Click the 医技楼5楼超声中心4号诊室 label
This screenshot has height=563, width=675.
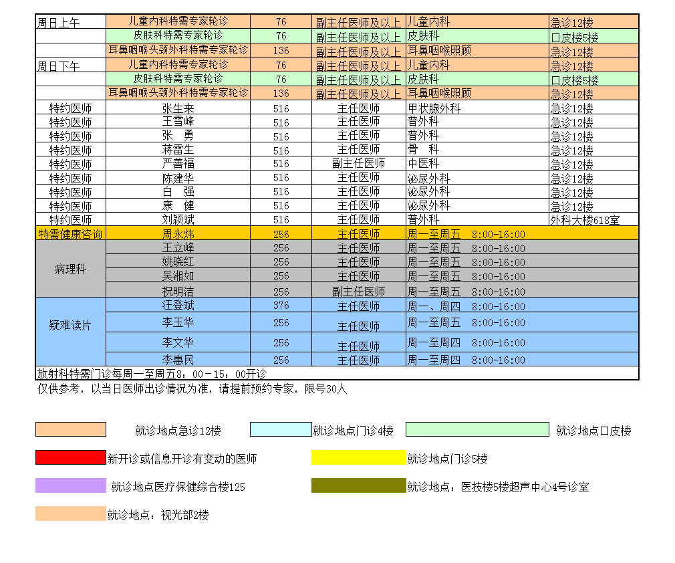(x=498, y=486)
